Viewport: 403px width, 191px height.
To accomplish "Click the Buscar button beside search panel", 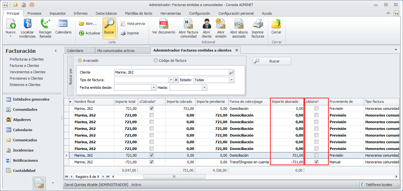I will pos(272,61).
